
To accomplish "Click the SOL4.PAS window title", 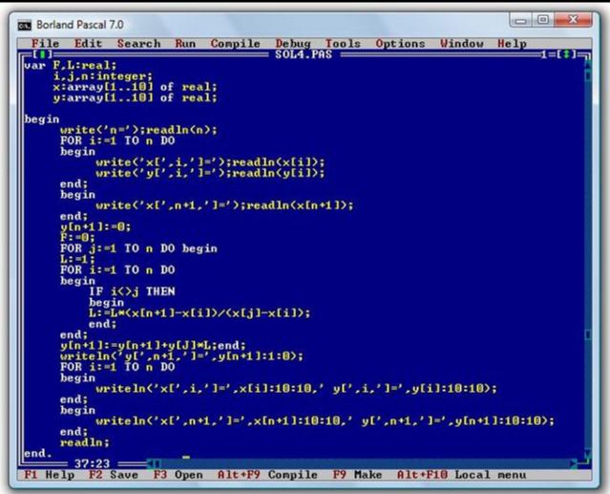I will 304,54.
